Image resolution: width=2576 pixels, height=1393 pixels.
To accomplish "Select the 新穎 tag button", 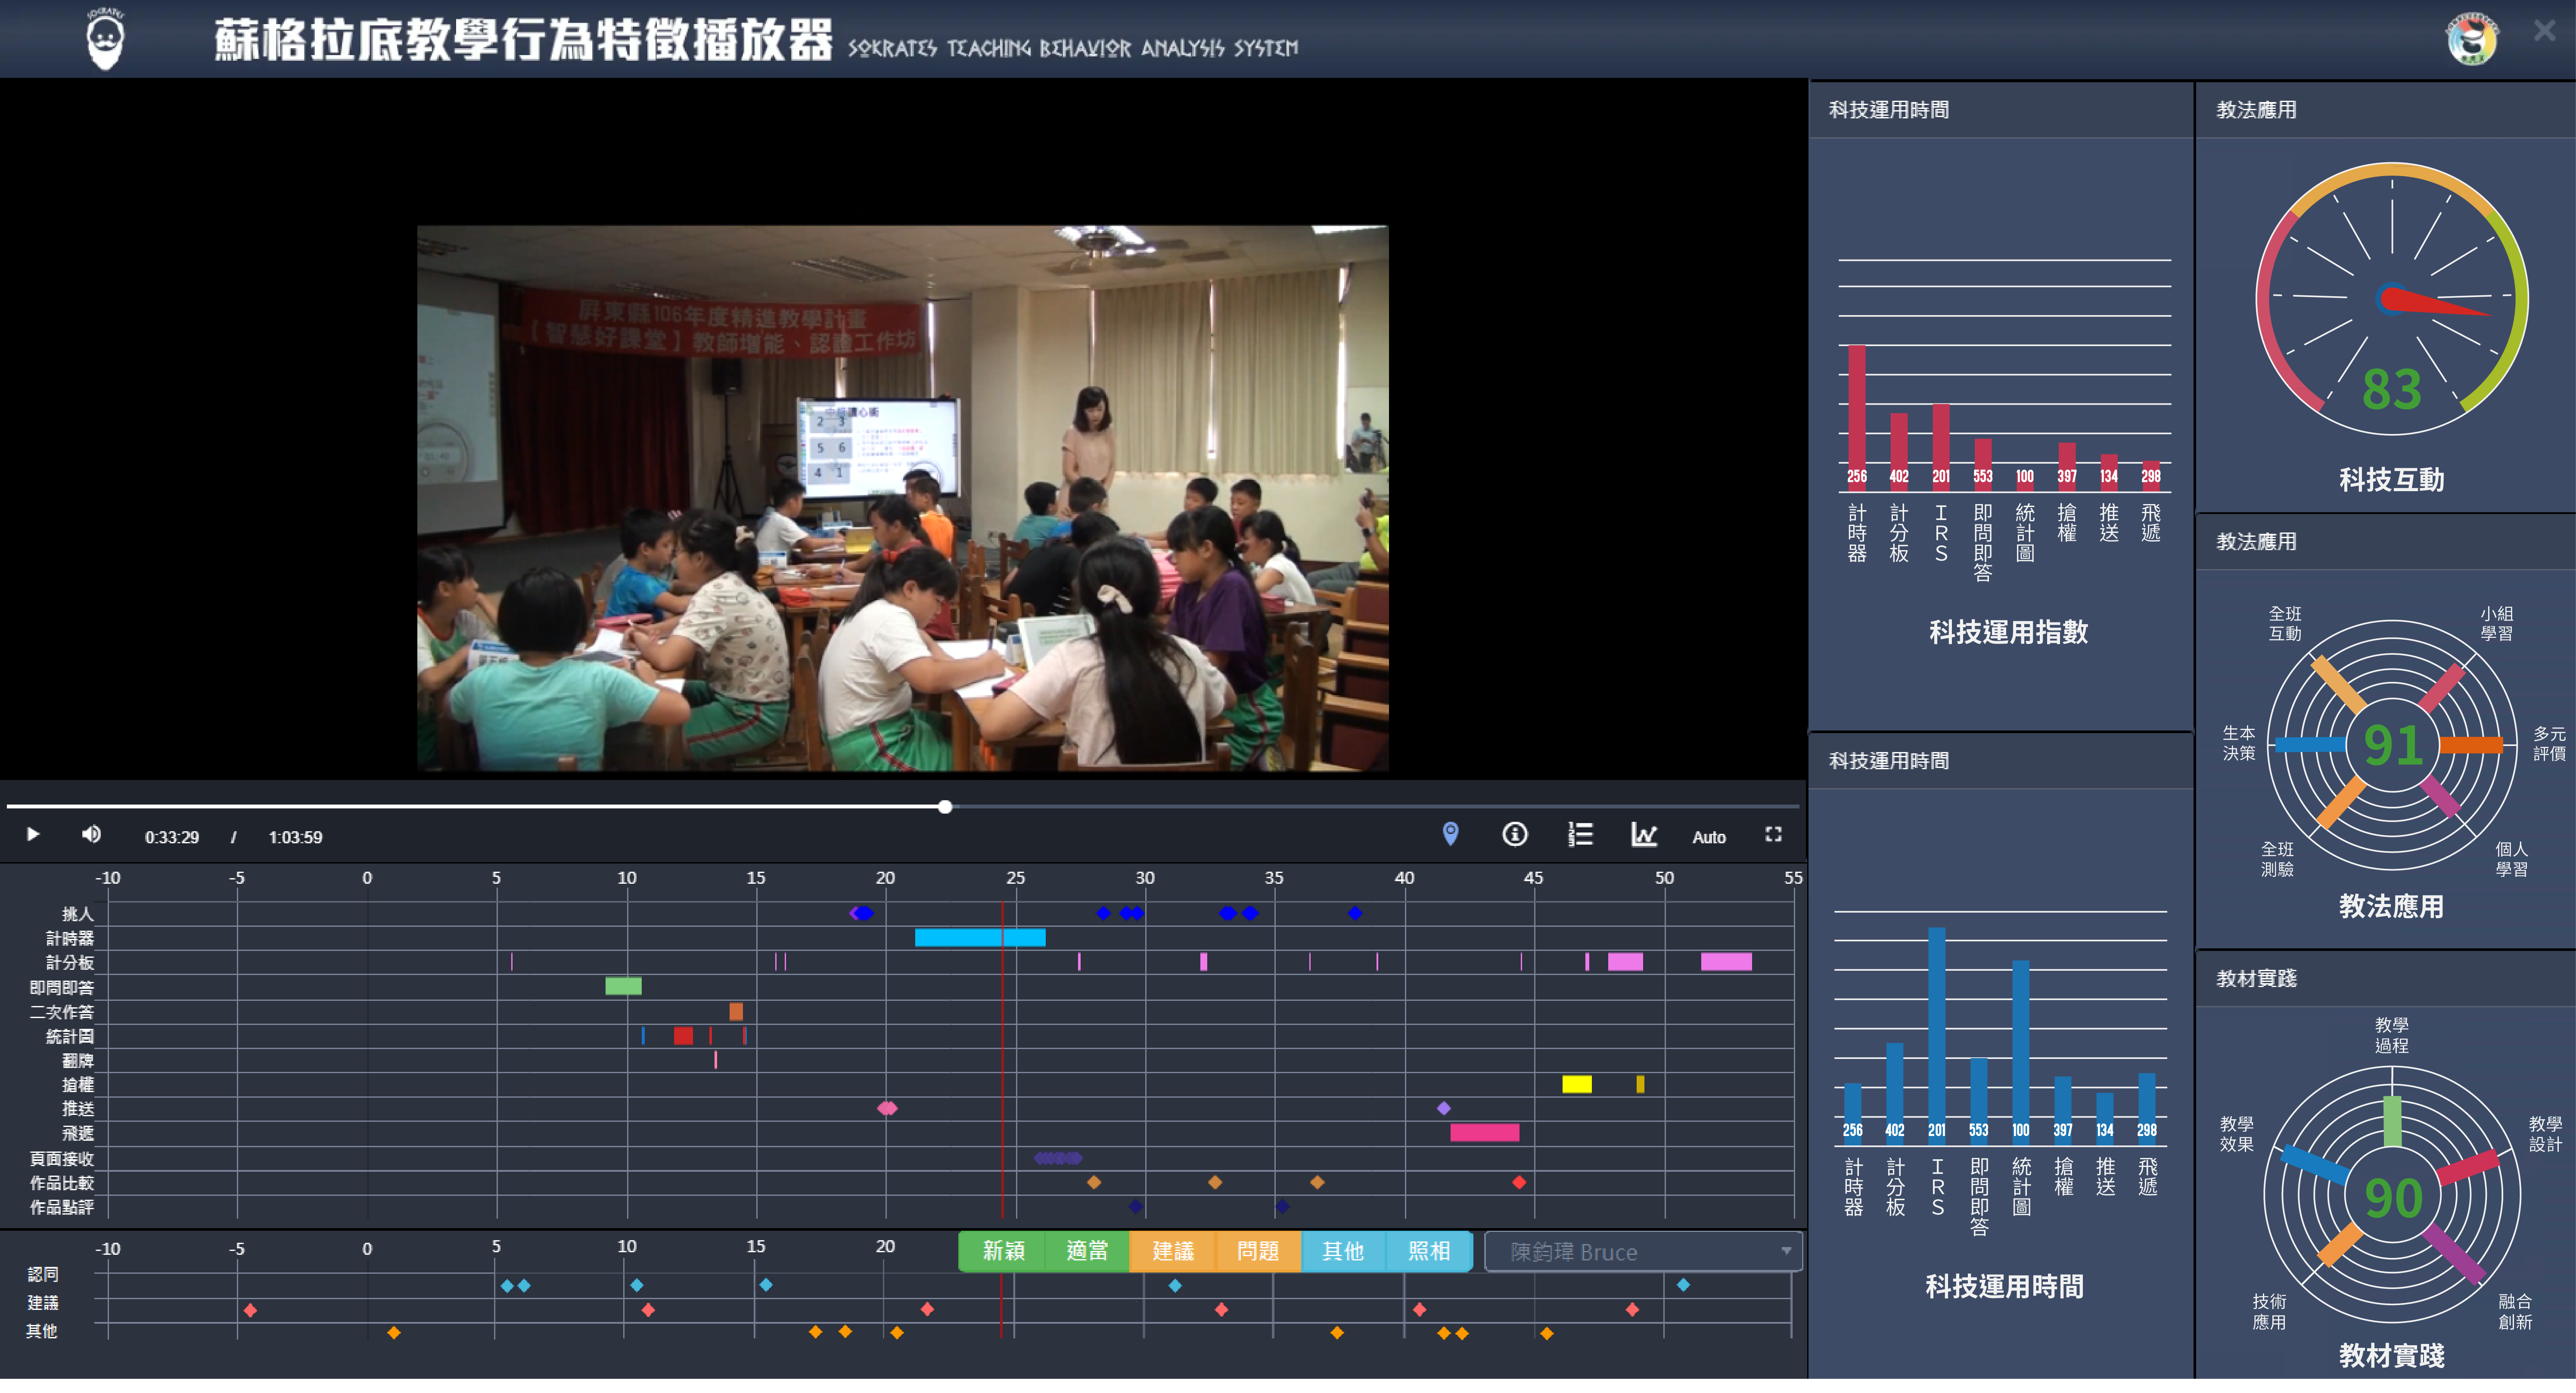I will pyautogui.click(x=1003, y=1251).
